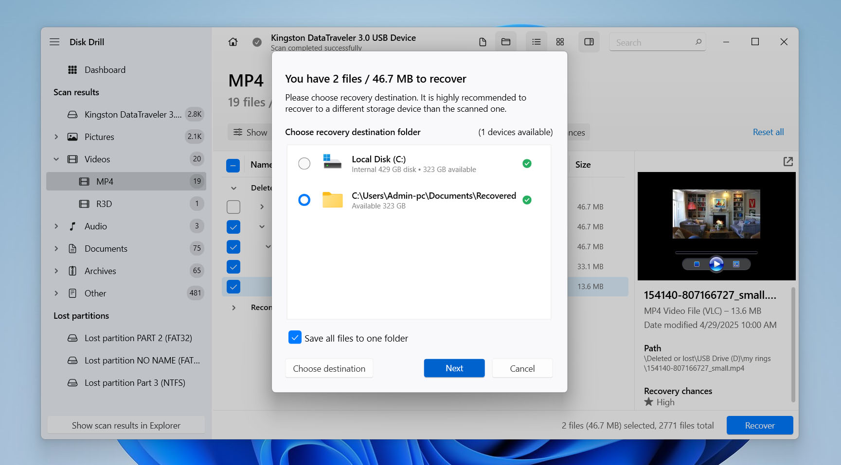Select the Documents\Recovered radio button
Screen dimensions: 841x465
point(304,200)
